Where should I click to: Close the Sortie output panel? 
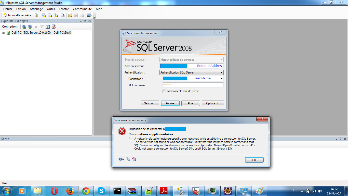(345, 139)
